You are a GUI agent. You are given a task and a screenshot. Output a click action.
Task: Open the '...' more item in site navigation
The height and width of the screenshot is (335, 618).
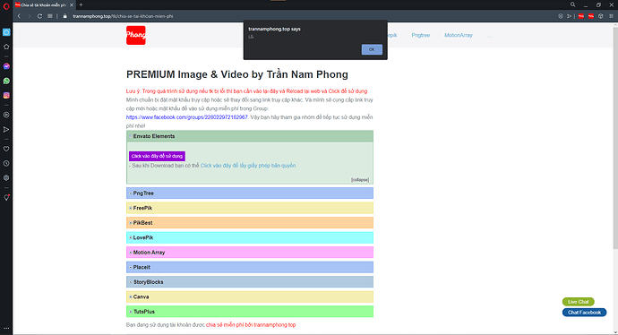[490, 36]
